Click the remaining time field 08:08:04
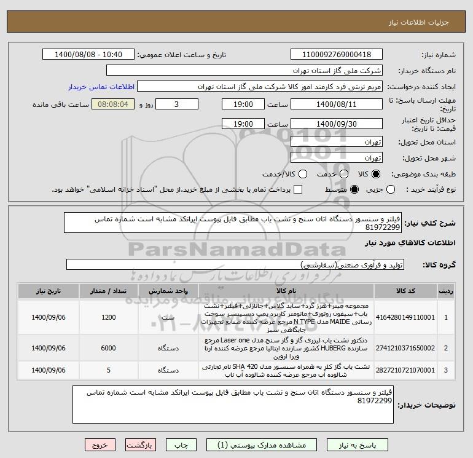 113,104
